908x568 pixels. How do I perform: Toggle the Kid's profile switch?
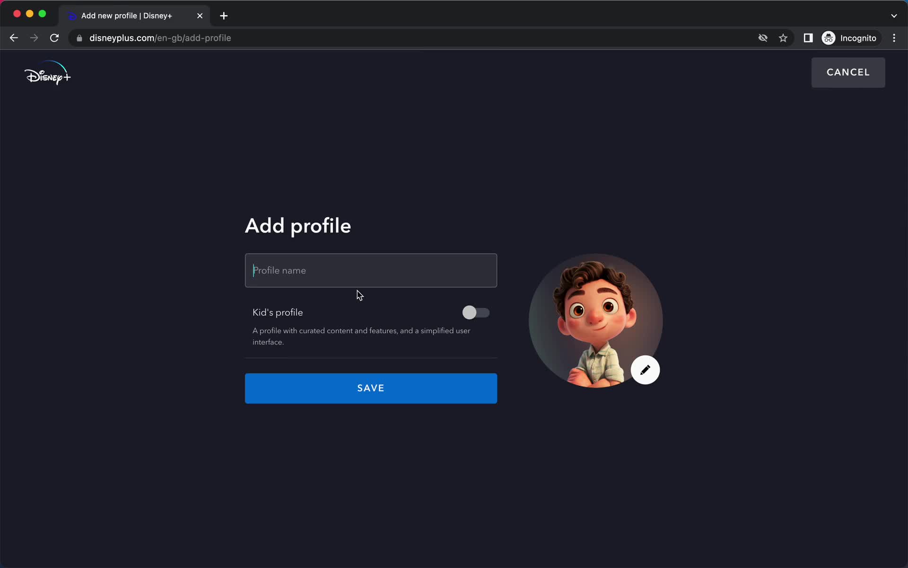476,312
